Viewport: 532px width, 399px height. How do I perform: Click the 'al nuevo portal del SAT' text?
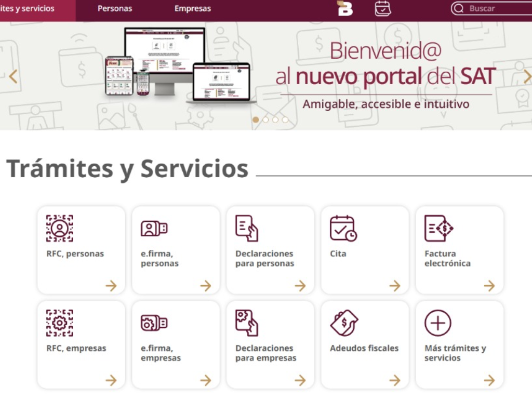385,76
